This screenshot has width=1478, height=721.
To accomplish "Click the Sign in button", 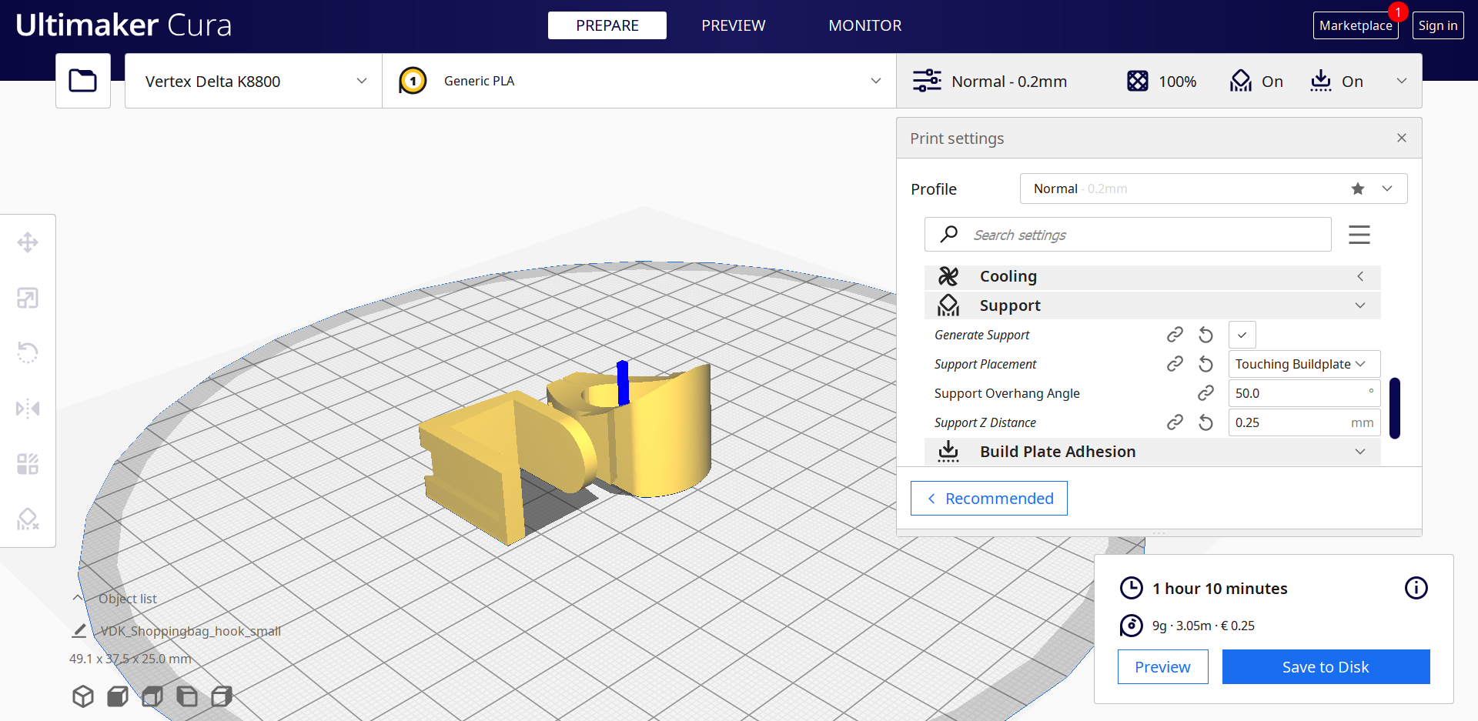I will pos(1438,25).
